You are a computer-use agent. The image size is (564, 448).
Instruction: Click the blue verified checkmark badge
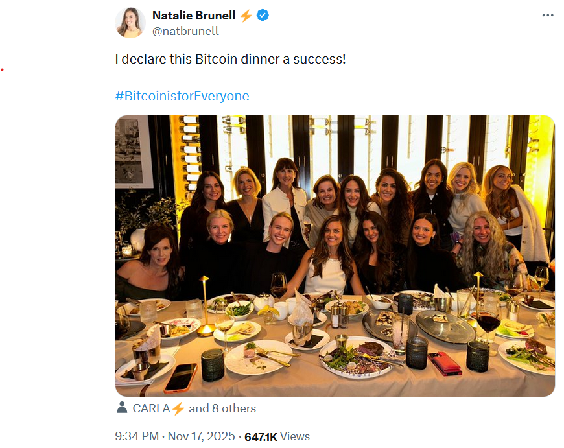[263, 16]
